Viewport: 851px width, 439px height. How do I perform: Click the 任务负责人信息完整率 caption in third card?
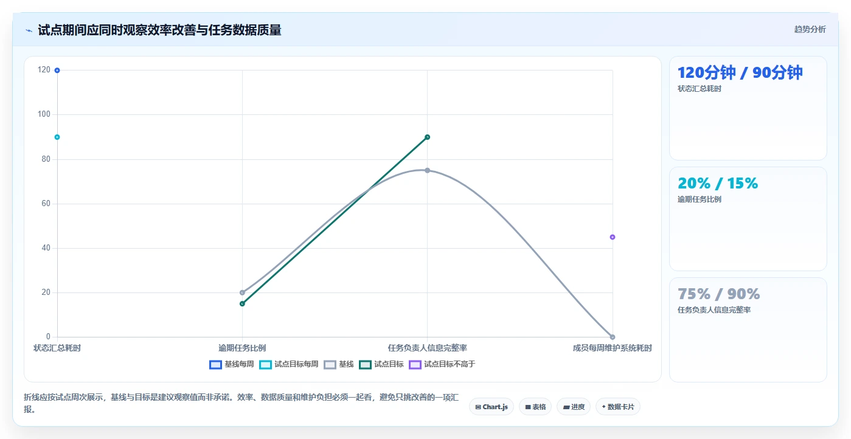click(714, 310)
